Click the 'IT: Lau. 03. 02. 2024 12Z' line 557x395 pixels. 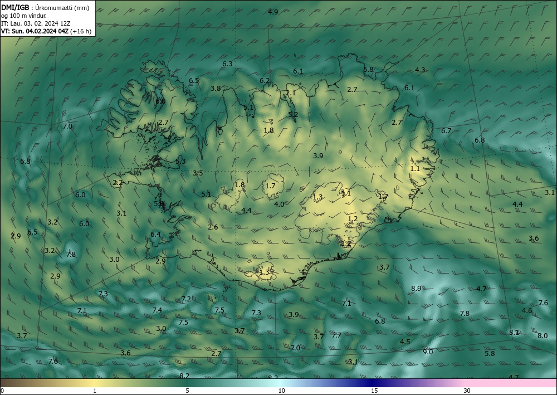36,23
